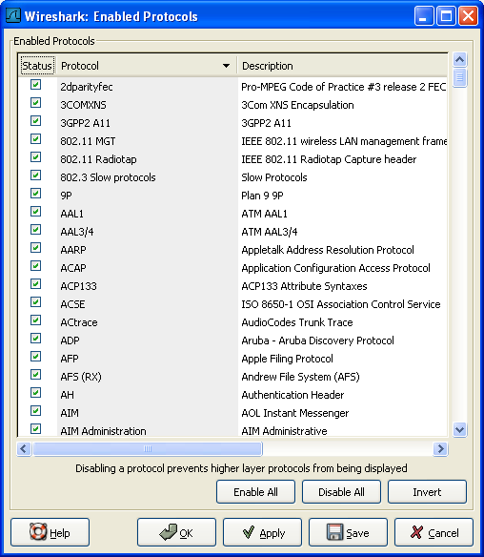This screenshot has width=484, height=557.
Task: Confirm with the OK button
Action: (x=176, y=532)
